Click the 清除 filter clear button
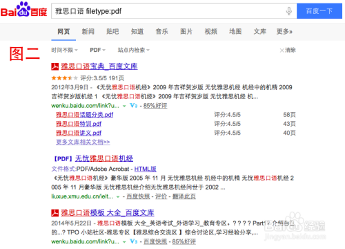345x249 pixels. (288, 50)
